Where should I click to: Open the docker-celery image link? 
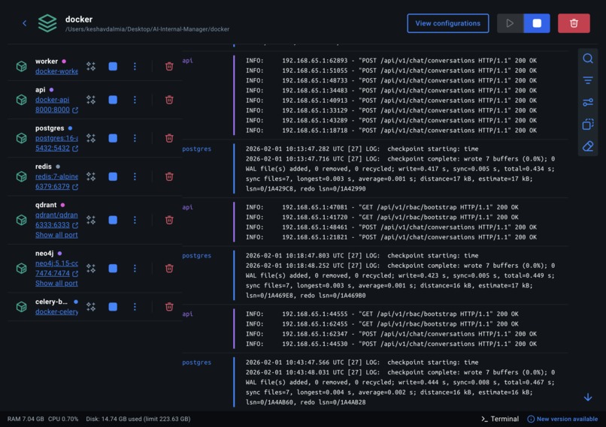pos(56,311)
